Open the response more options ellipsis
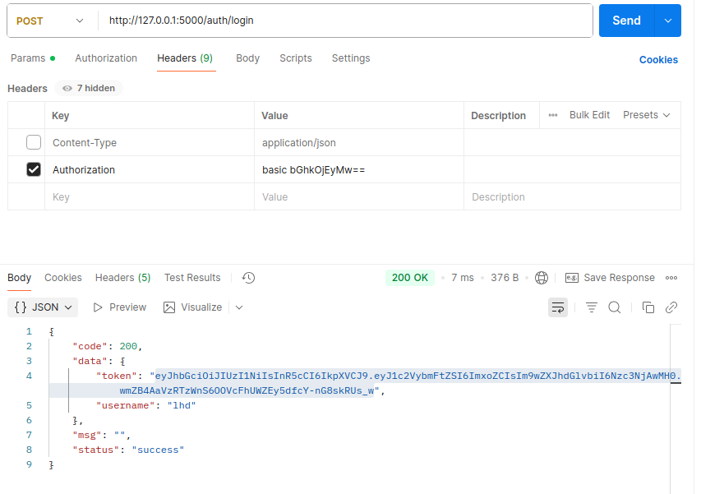Screen dimensions: 701x494 click(671, 278)
